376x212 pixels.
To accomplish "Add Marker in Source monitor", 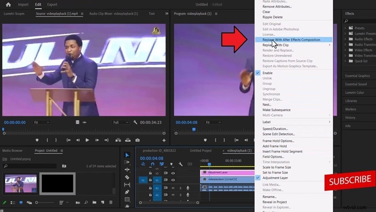I will coord(37,140).
